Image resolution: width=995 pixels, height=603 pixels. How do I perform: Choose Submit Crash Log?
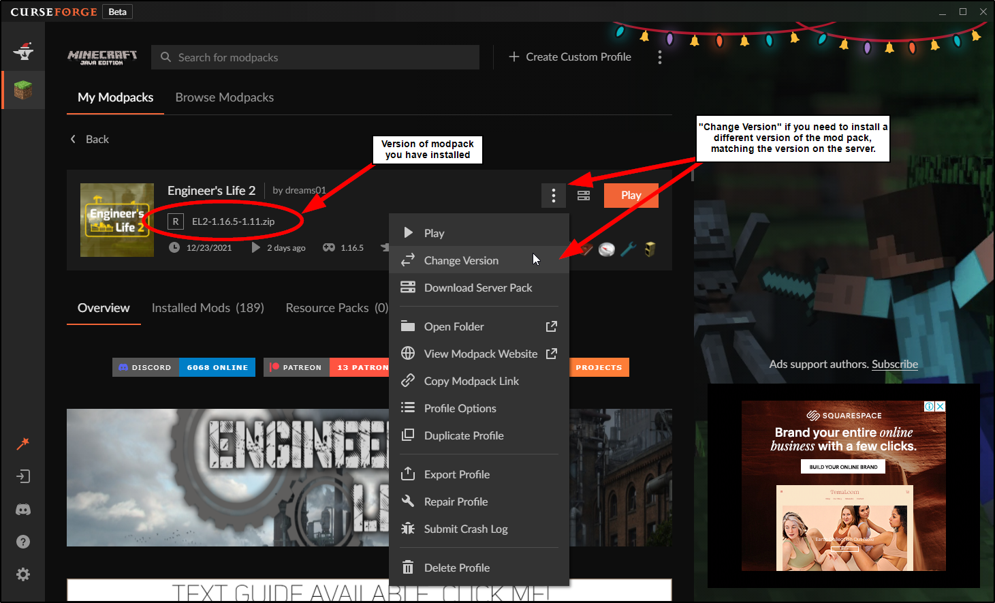(x=479, y=529)
